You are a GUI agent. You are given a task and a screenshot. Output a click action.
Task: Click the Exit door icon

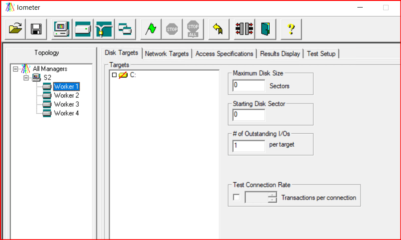[265, 29]
